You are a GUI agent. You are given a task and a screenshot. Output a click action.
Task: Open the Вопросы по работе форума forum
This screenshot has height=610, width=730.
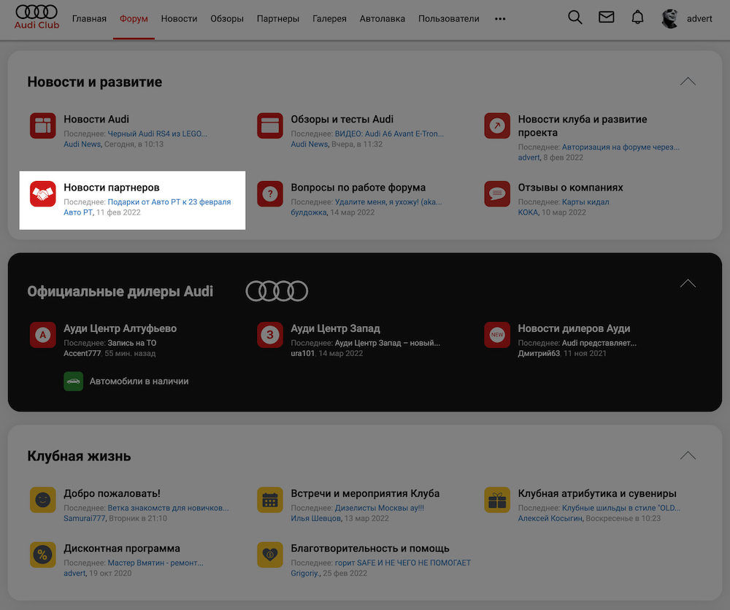(x=358, y=188)
